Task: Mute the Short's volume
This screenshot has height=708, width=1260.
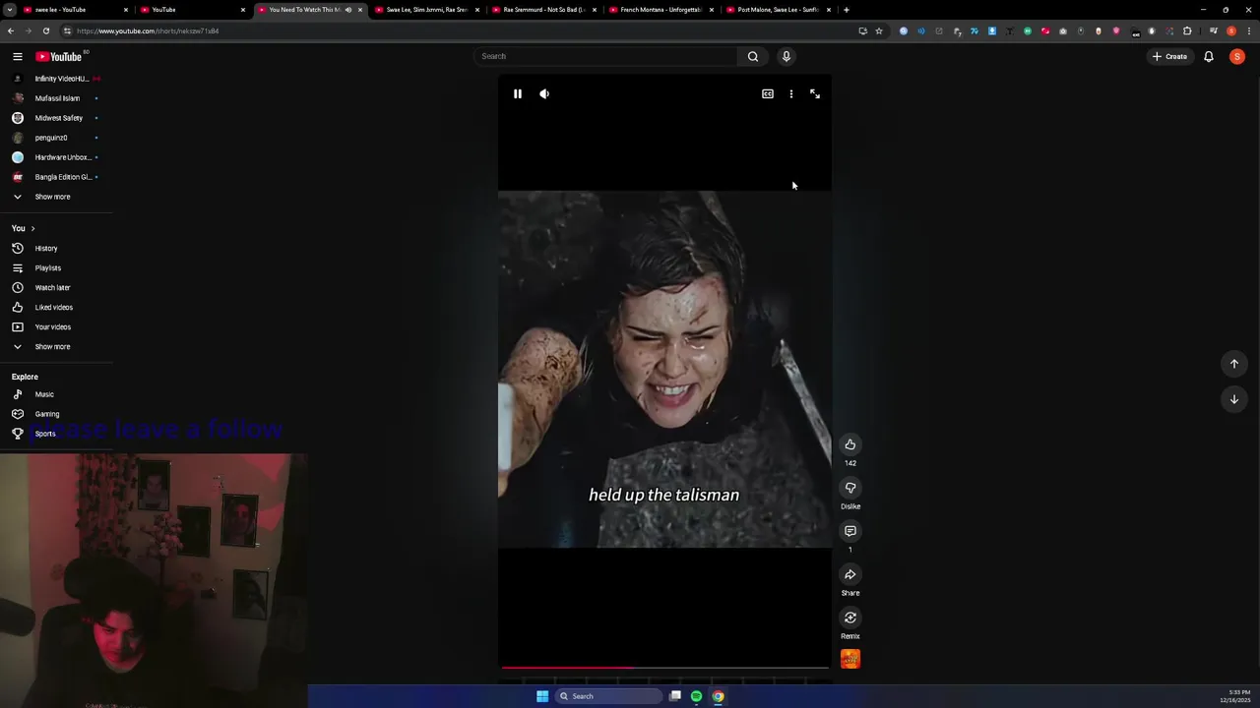Action: click(544, 93)
